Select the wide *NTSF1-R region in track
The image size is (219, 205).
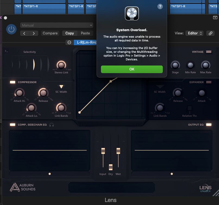[44, 9]
